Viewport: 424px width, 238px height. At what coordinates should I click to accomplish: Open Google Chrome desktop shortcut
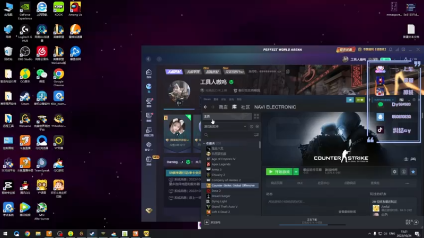click(x=58, y=78)
